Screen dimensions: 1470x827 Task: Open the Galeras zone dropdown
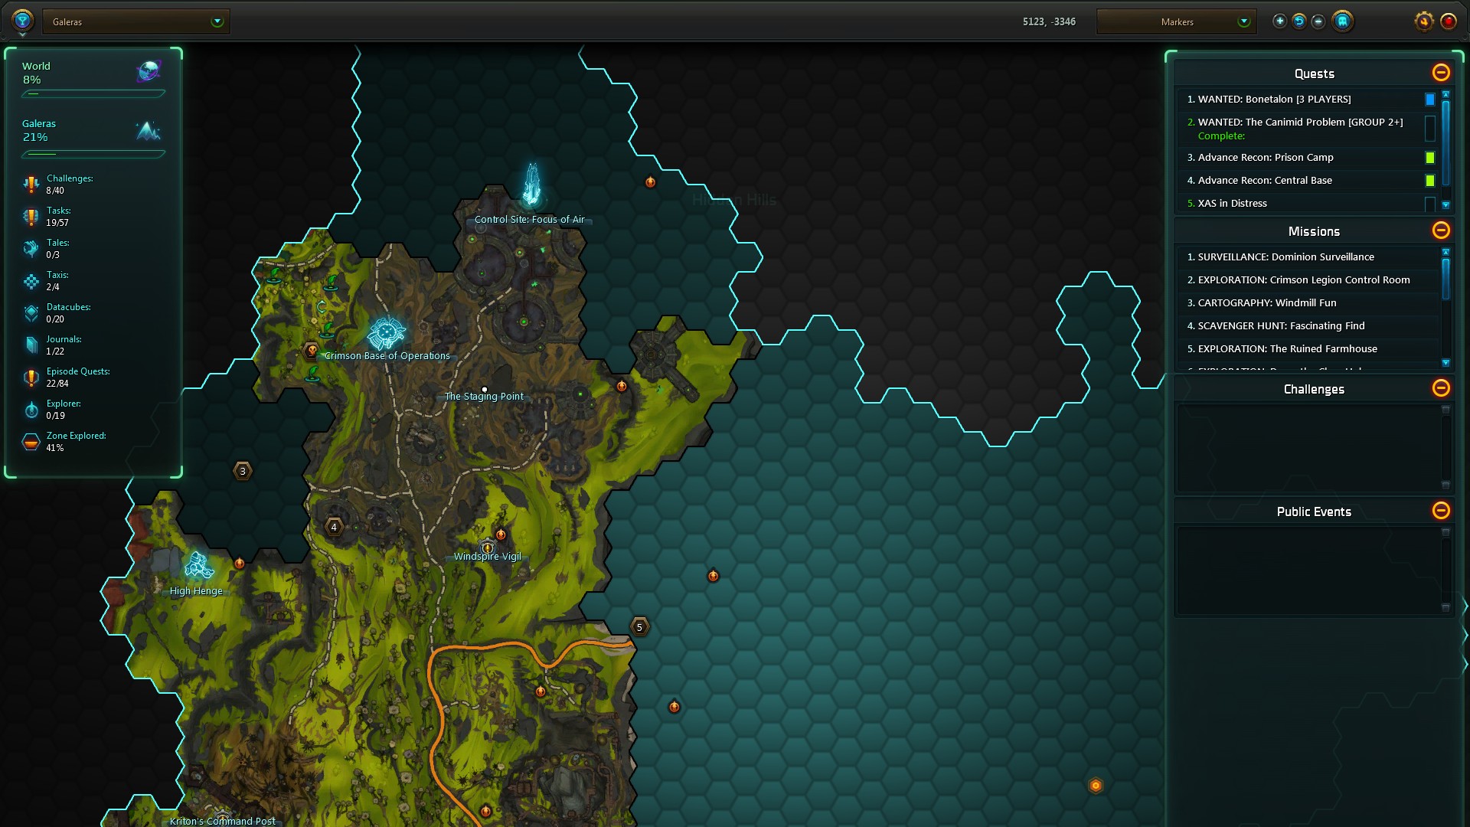[136, 21]
